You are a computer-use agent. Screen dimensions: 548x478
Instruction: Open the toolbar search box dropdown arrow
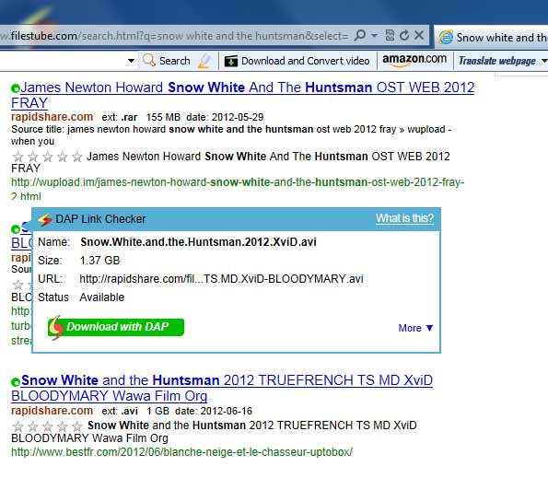coord(131,61)
